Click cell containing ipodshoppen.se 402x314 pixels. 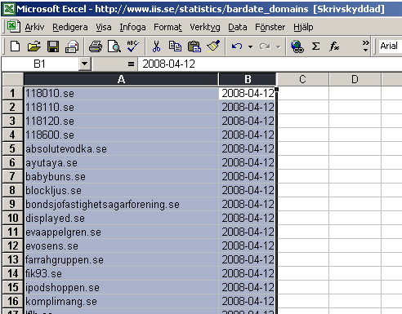(x=121, y=287)
